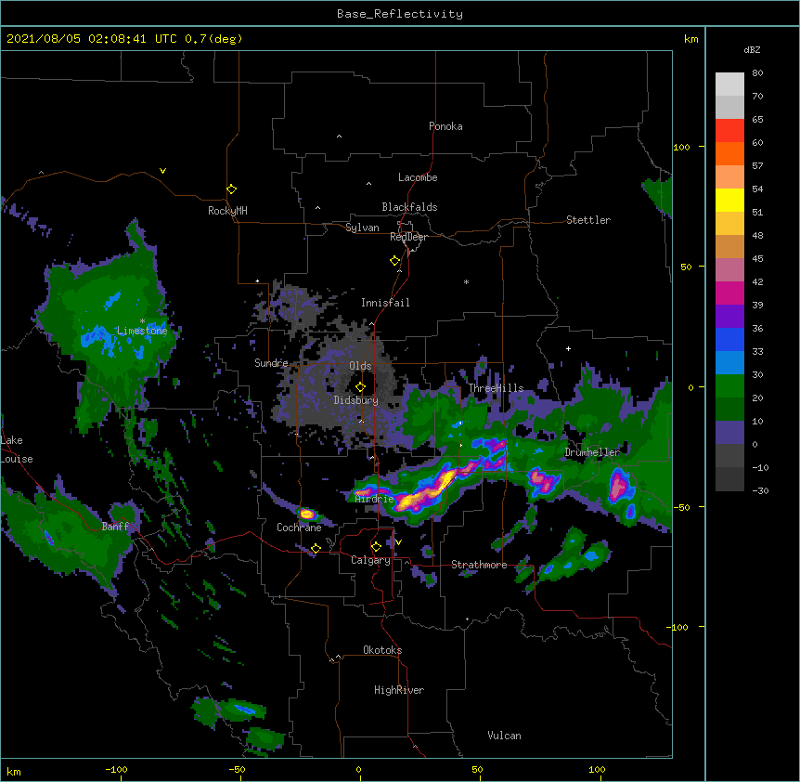Image resolution: width=800 pixels, height=782 pixels.
Task: Select the yellow diamond marker southeast of Cochrane
Action: click(x=316, y=548)
